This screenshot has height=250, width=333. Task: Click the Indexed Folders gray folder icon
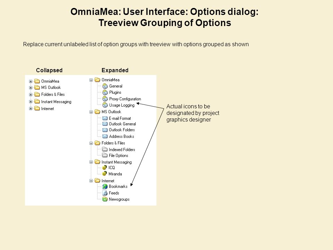pos(105,149)
